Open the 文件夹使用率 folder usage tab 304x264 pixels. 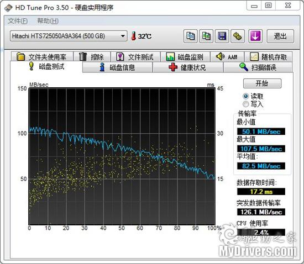click(42, 57)
